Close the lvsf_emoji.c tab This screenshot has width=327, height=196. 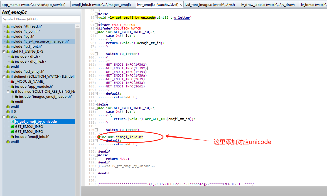(180, 5)
